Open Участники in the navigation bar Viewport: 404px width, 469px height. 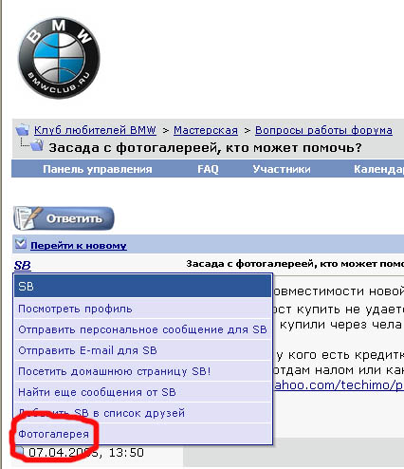282,169
